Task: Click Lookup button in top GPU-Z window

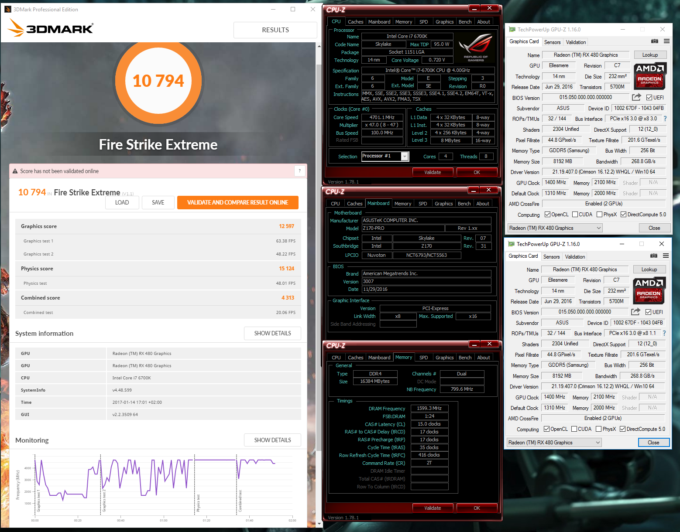Action: (x=649, y=55)
